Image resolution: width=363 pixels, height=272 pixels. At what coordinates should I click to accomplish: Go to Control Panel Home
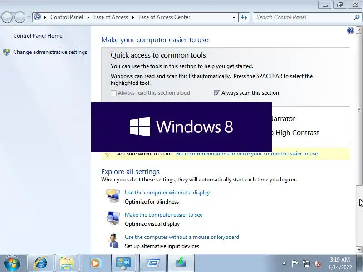(38, 36)
